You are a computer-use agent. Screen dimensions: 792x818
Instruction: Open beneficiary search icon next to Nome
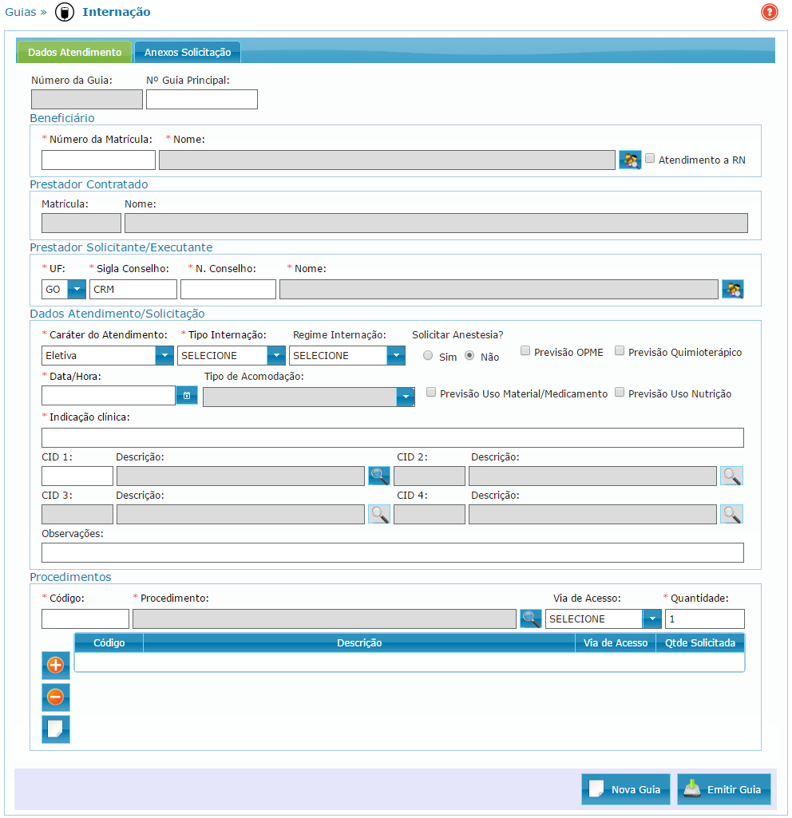[630, 160]
